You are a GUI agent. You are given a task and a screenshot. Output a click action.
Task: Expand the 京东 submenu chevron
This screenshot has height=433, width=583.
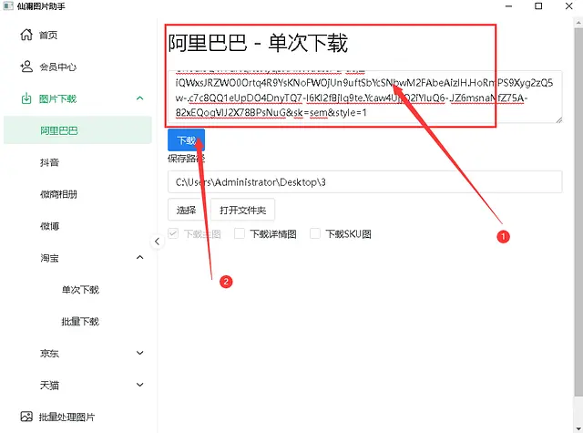139,353
